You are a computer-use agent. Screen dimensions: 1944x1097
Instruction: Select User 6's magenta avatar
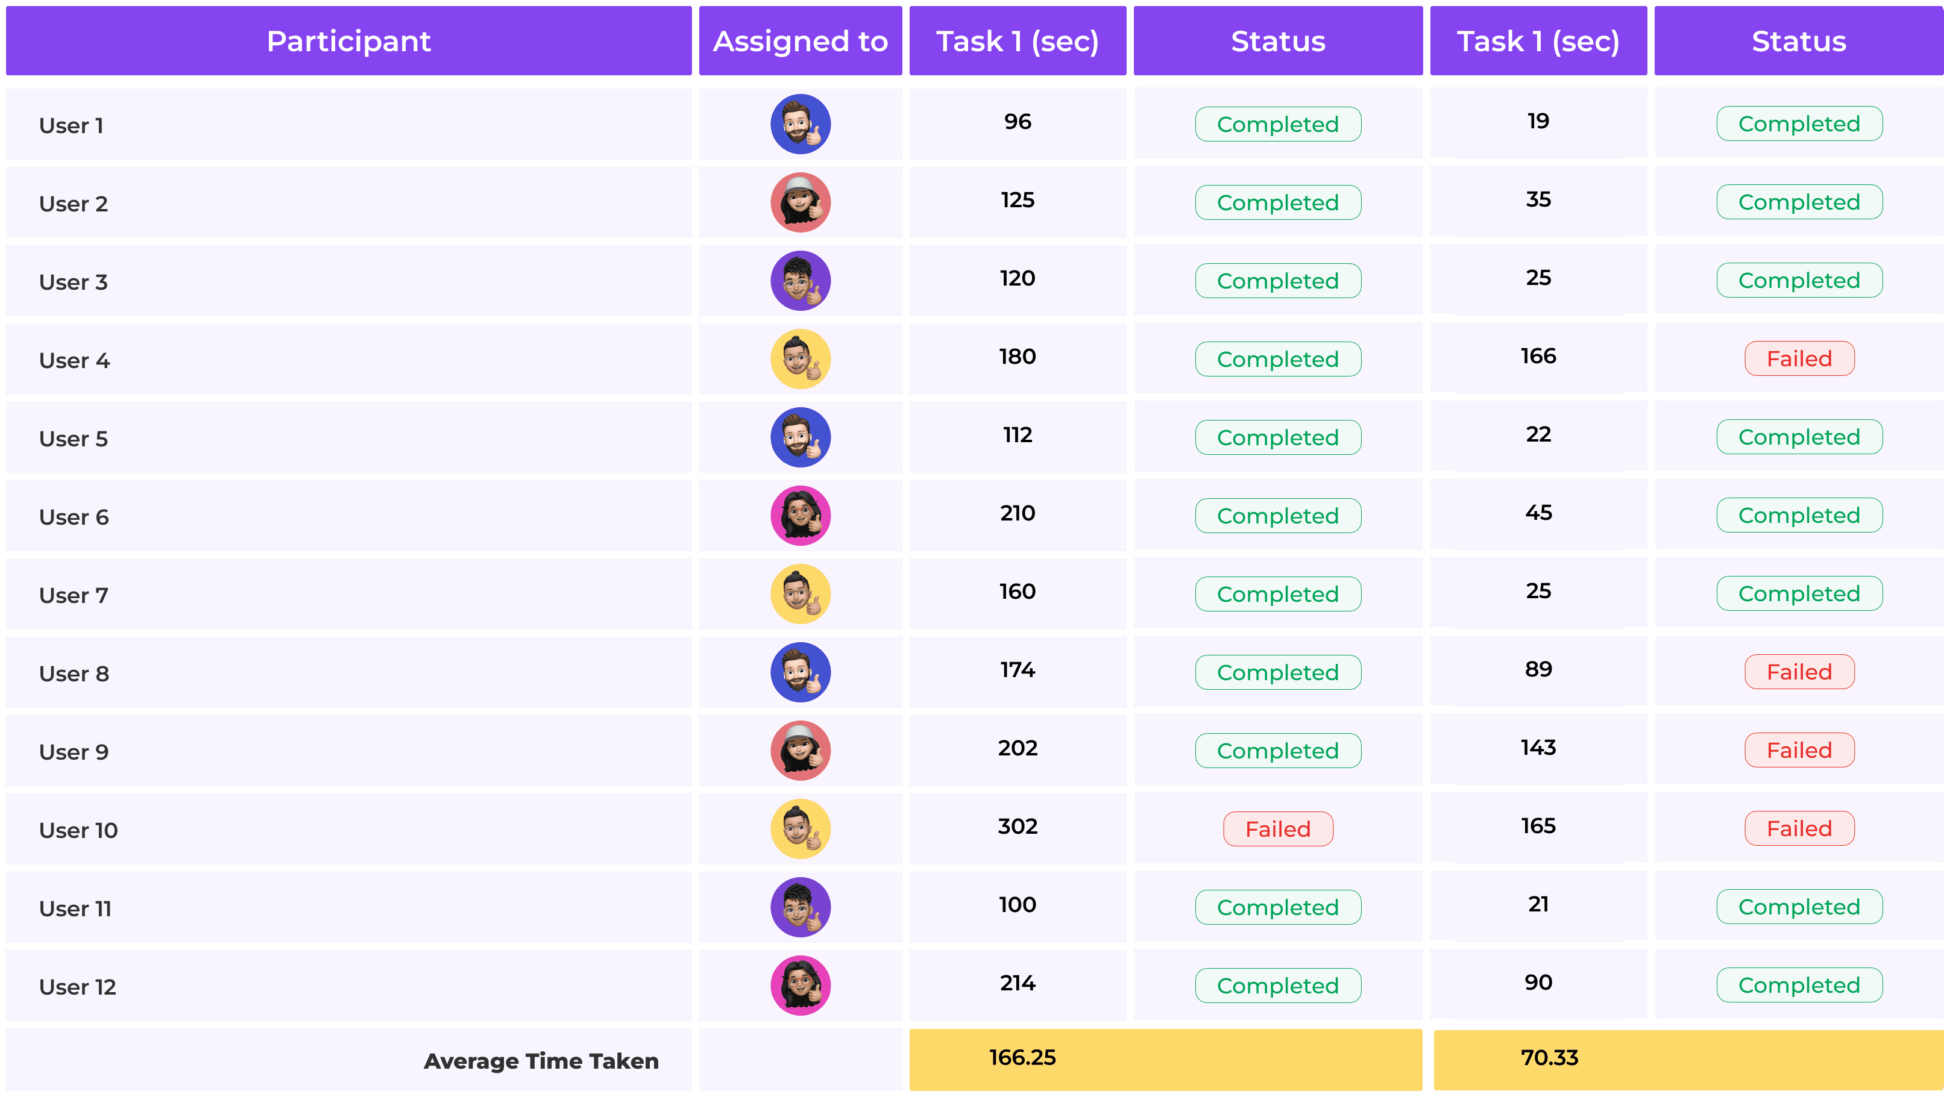[800, 516]
